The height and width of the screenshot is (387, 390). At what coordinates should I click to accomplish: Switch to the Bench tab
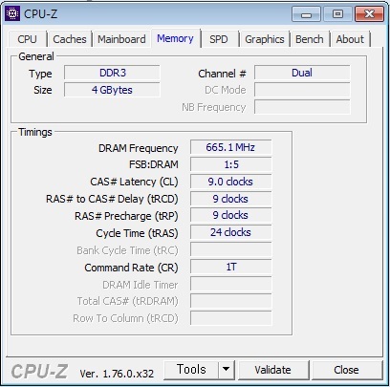point(310,39)
